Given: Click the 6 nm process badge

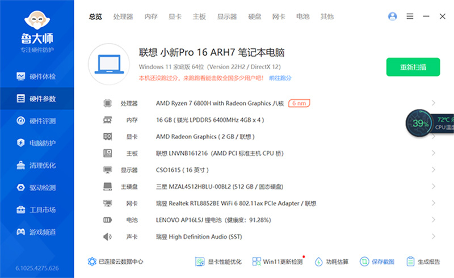Looking at the screenshot, I should click(299, 103).
